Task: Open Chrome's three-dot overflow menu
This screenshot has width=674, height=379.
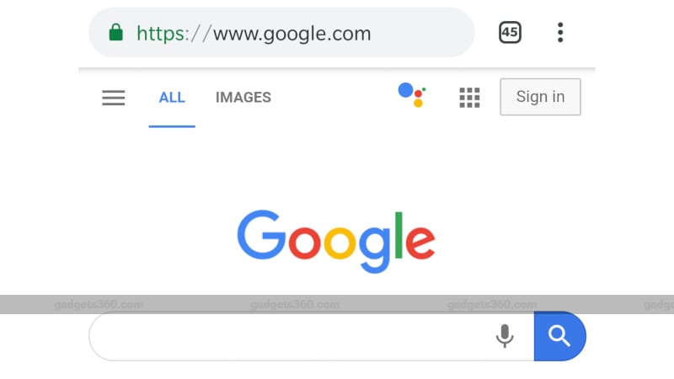Action: click(560, 33)
